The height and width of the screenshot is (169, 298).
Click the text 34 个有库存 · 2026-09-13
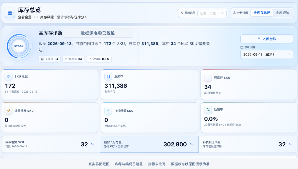coord(21,92)
